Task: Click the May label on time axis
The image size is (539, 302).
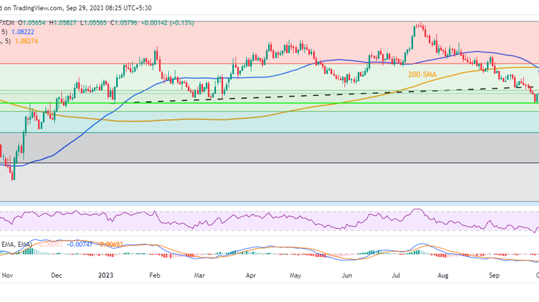Action: [295, 275]
